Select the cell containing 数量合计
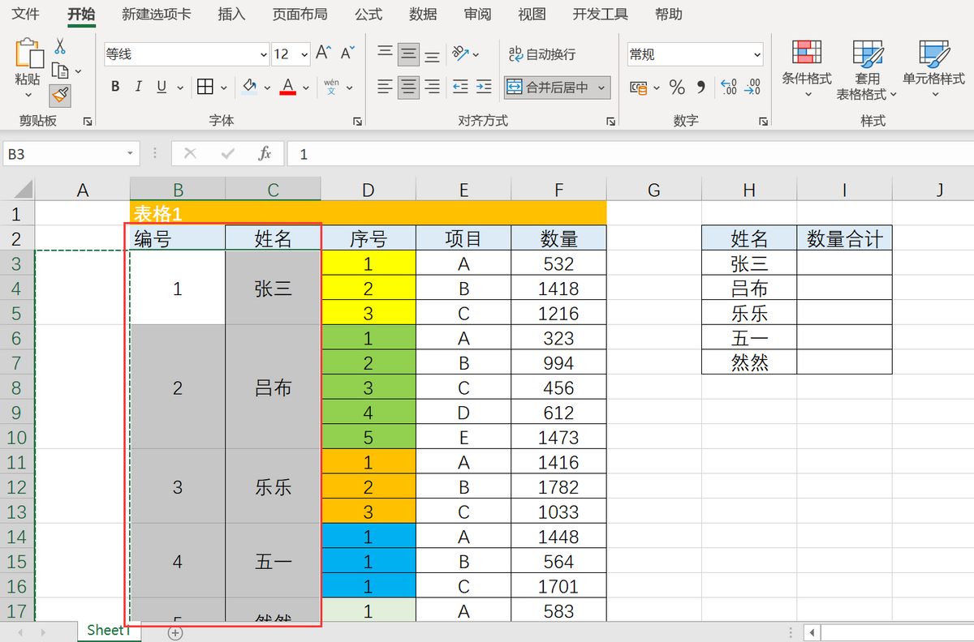The height and width of the screenshot is (642, 974). [844, 238]
